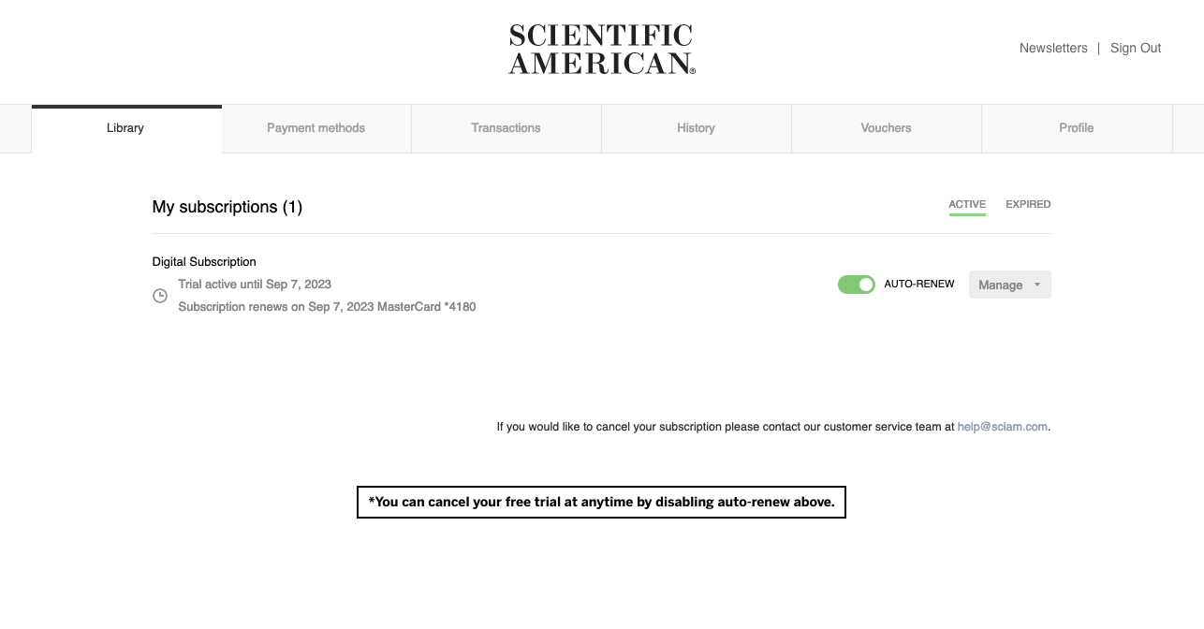Go to the History tab
The image size is (1204, 629).
pyautogui.click(x=696, y=128)
